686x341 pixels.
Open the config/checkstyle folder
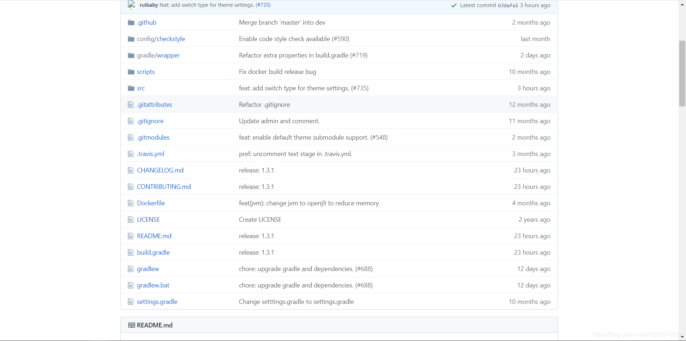tap(161, 39)
